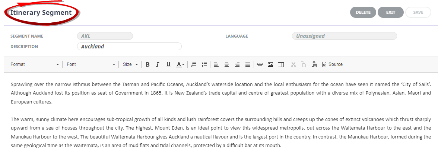Click the Language field Unassigned
This screenshot has width=438, height=156.
pyautogui.click(x=345, y=36)
